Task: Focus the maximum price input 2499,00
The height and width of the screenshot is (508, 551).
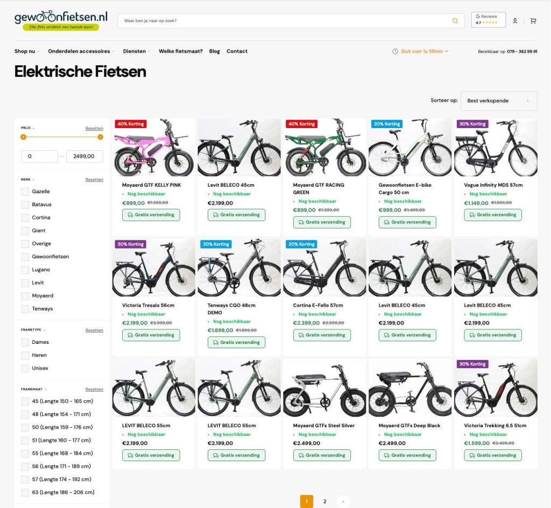Action: [84, 157]
